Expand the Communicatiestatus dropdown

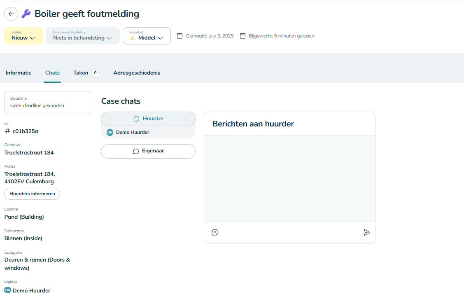click(x=82, y=36)
